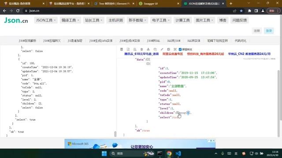Viewport: 282px width, 158px height.
Task: Select the SQL转JSON sub-tab
Action: (174, 41)
